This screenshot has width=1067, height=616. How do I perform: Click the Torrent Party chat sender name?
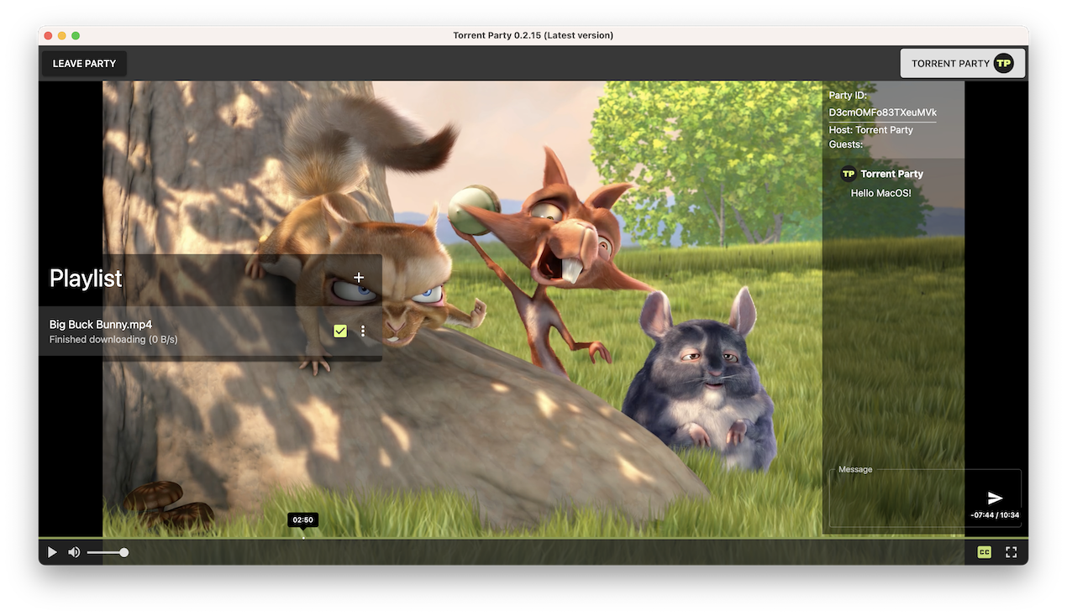point(892,174)
